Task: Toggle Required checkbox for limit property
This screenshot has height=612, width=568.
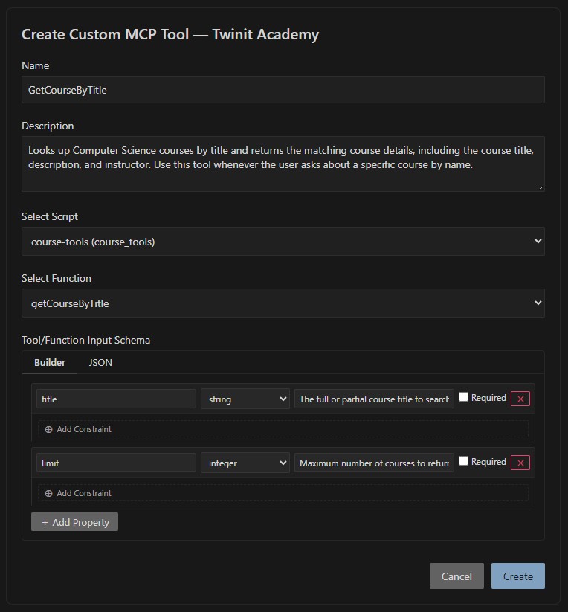Action: [463, 461]
